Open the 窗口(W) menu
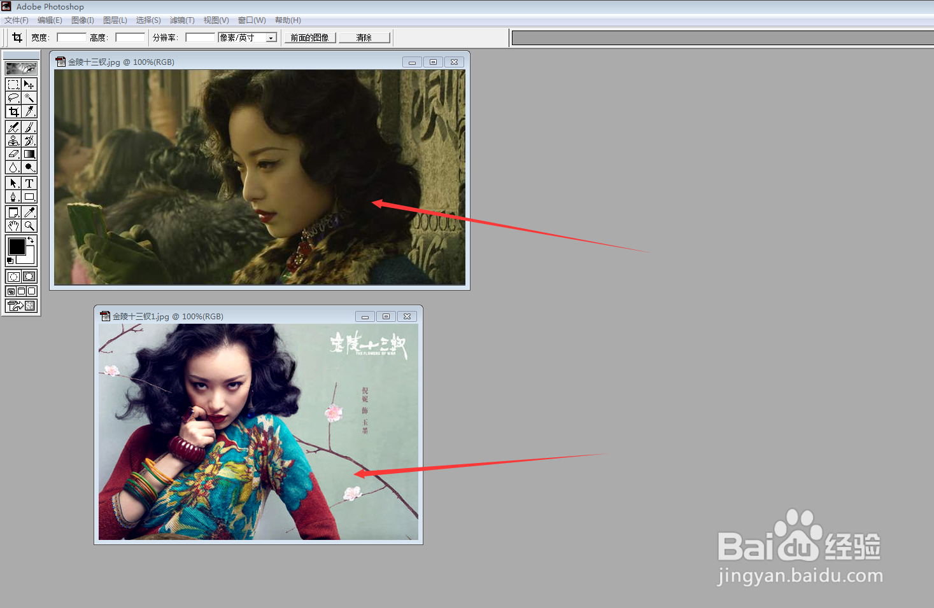Image resolution: width=934 pixels, height=608 pixels. click(x=252, y=20)
